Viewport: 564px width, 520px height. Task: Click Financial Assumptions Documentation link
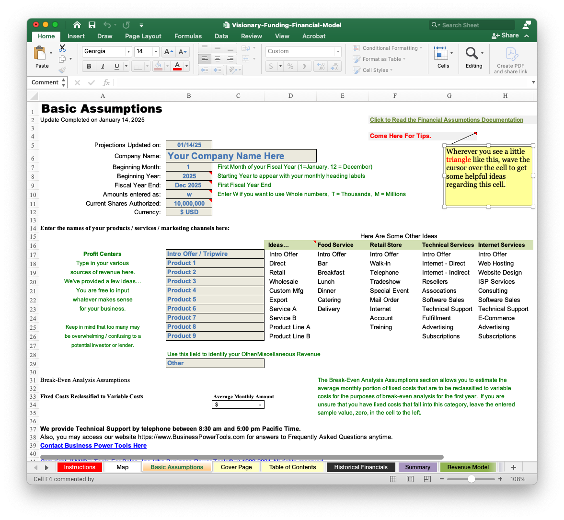446,120
